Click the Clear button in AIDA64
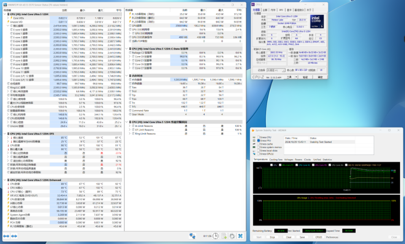This screenshot has width=405, height=244. point(289,237)
